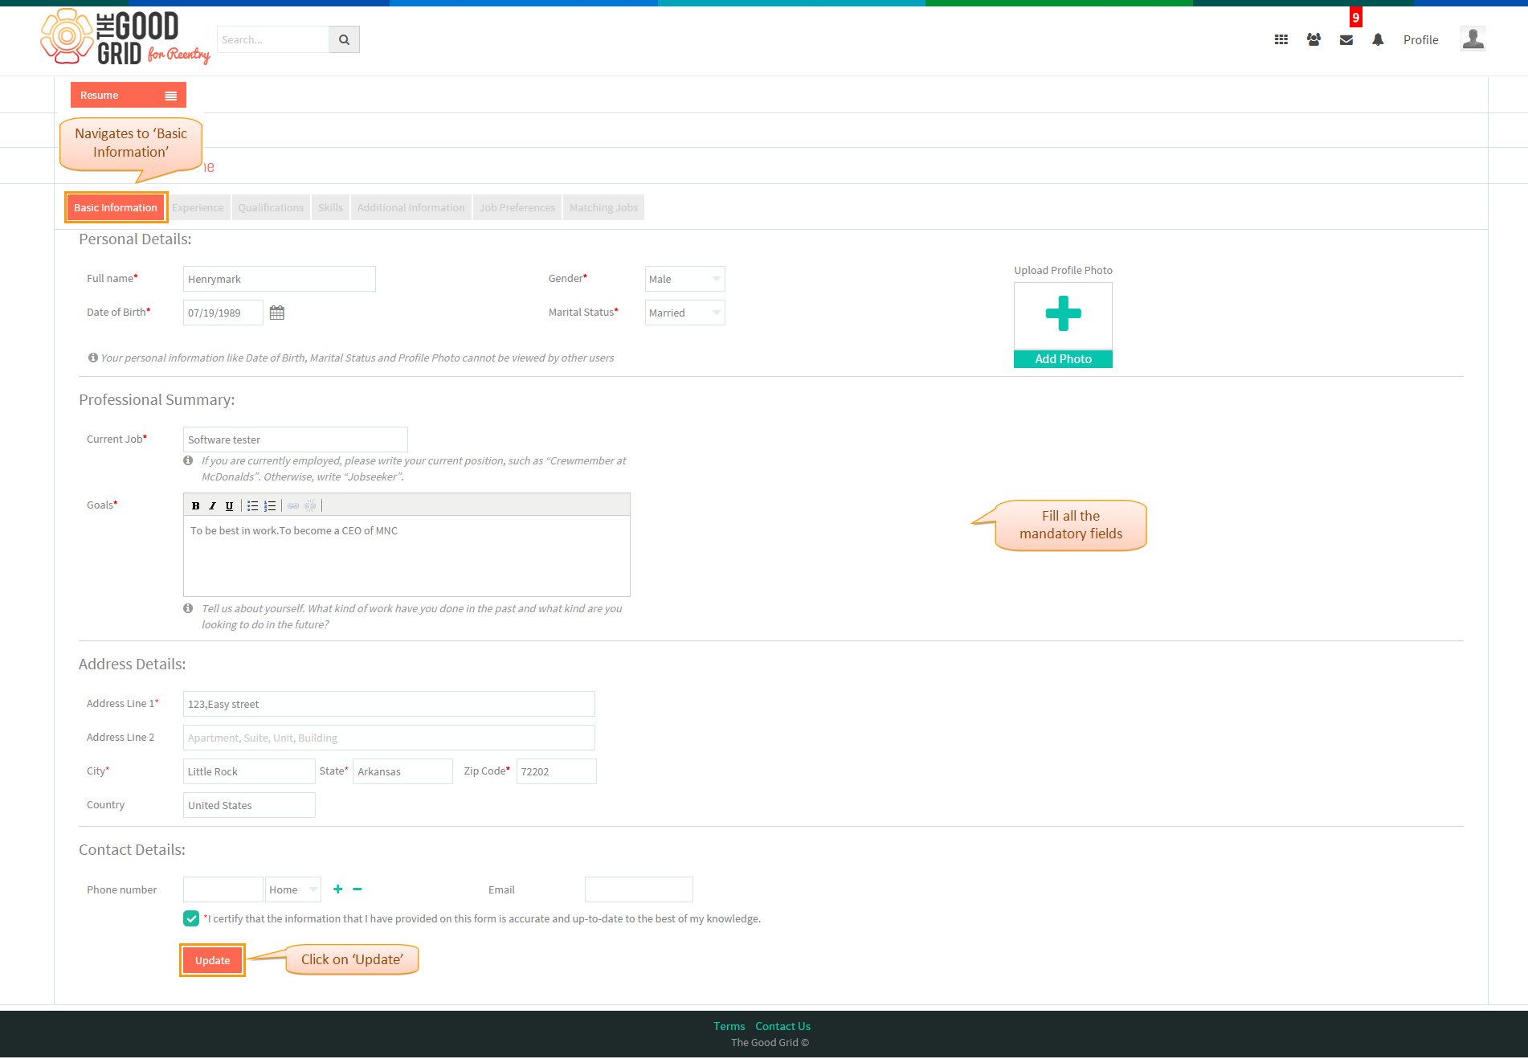Open the Job Preferences tab
1528x1059 pixels.
pyautogui.click(x=517, y=207)
